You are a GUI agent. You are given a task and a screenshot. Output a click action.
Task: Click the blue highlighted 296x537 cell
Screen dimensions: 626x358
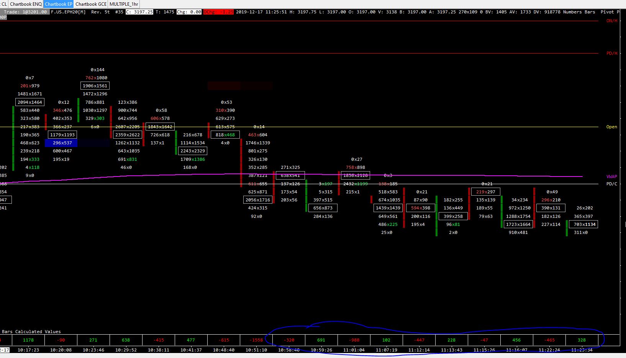[61, 143]
